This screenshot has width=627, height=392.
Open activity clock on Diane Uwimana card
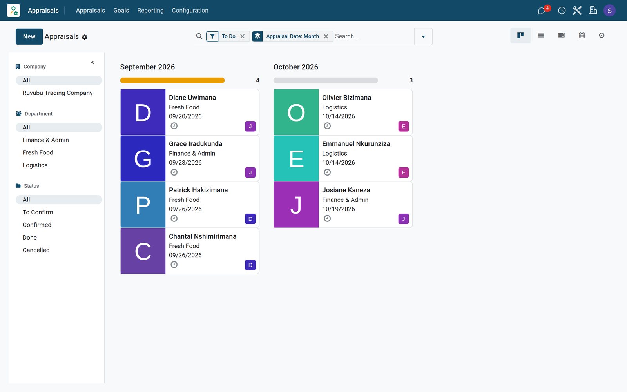coord(174,126)
